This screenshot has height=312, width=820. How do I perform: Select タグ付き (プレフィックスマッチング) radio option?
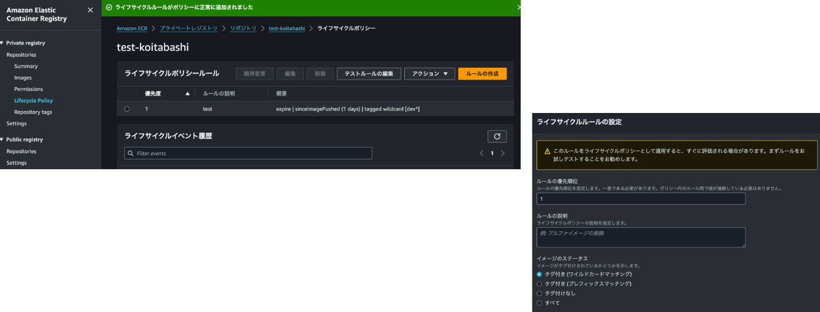539,283
